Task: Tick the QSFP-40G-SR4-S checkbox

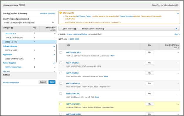Action: pos(61,104)
